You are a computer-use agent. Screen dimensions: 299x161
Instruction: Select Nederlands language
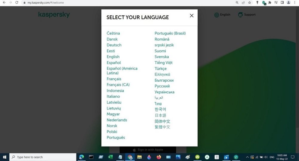[117, 120]
